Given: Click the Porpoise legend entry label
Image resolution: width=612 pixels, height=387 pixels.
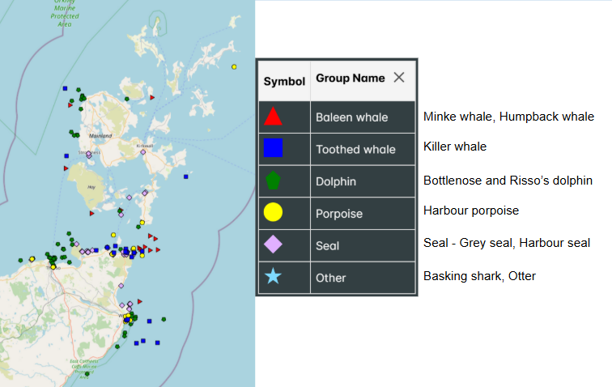Looking at the screenshot, I should [x=339, y=213].
